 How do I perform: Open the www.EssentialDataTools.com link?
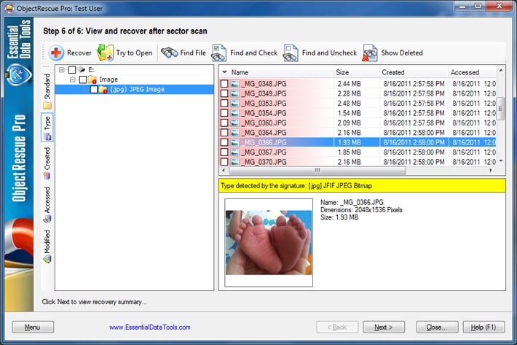click(x=150, y=327)
